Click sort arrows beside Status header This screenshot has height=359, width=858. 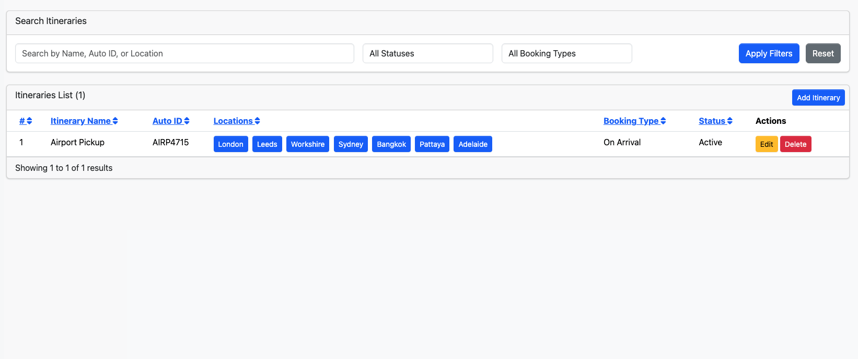coord(730,121)
